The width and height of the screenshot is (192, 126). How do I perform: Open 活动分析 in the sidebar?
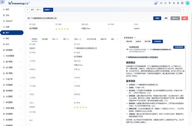12,21
